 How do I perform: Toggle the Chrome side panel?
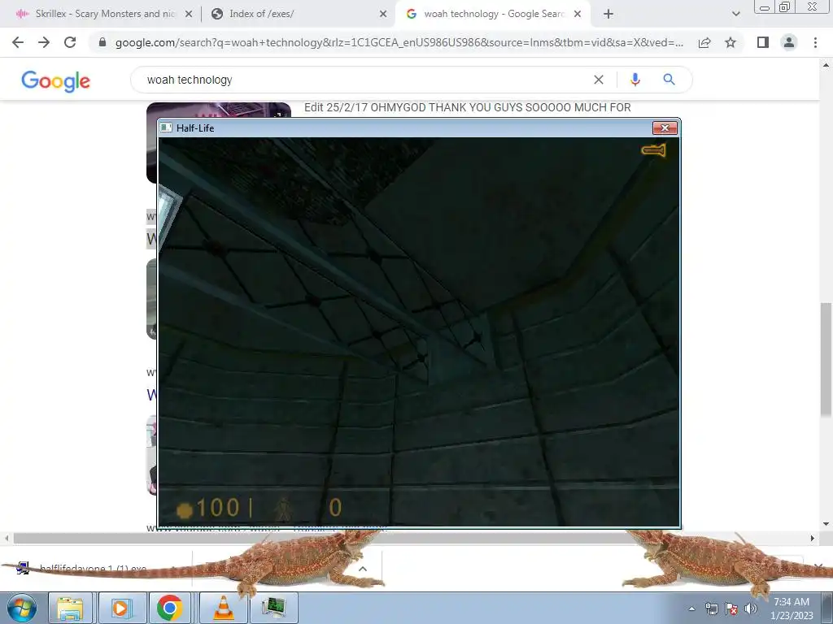point(763,42)
